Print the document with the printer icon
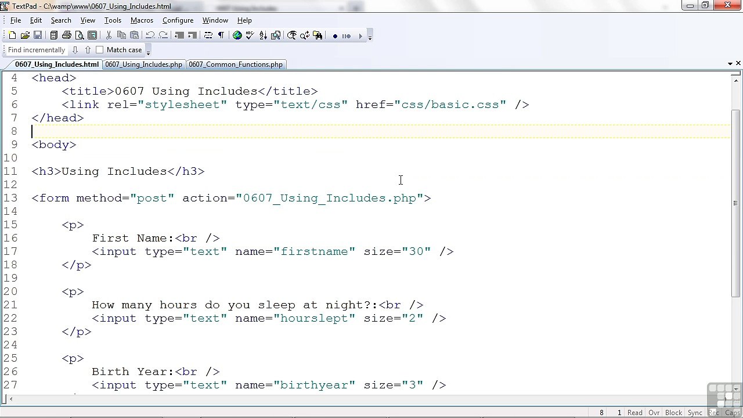The width and height of the screenshot is (743, 418). pos(67,35)
